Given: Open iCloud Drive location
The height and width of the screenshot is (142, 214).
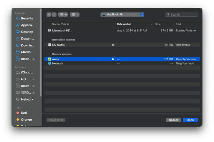Looking at the screenshot, I should click(25, 72).
